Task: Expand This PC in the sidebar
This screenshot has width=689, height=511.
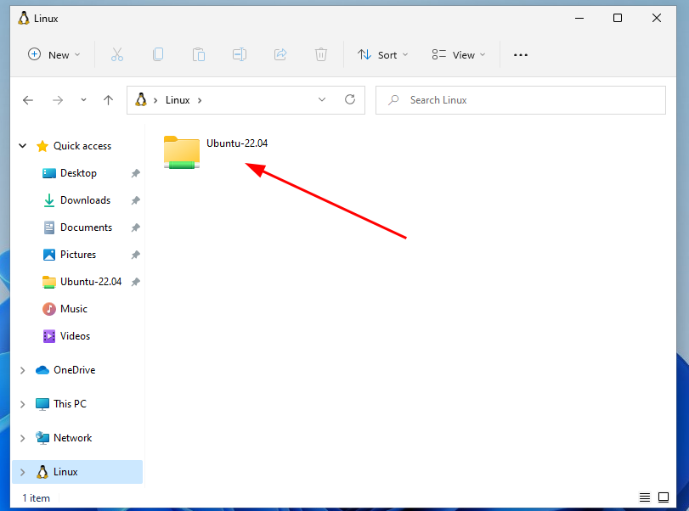Action: 22,403
